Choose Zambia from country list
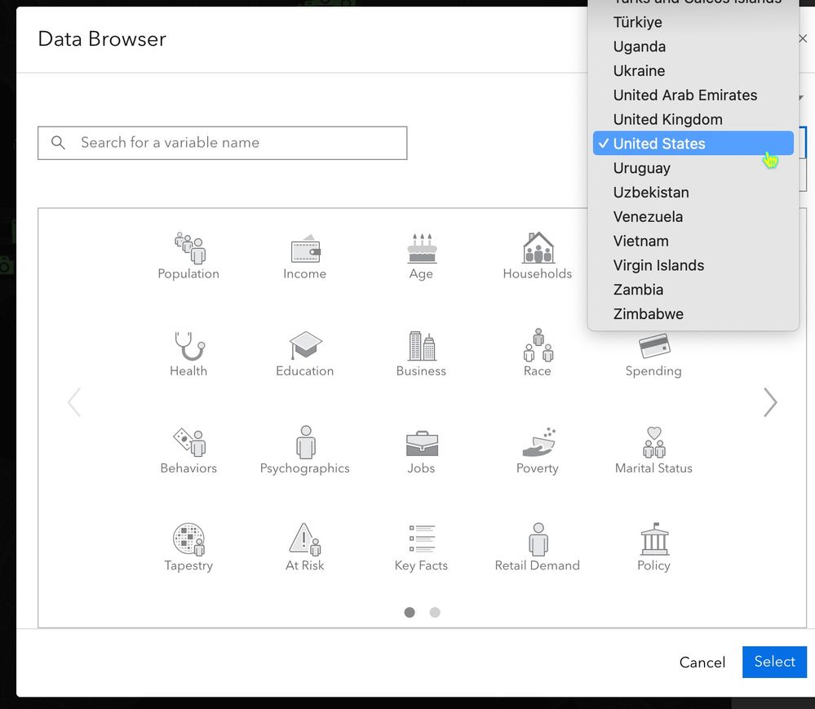Screen dimensions: 815x709 693,290
